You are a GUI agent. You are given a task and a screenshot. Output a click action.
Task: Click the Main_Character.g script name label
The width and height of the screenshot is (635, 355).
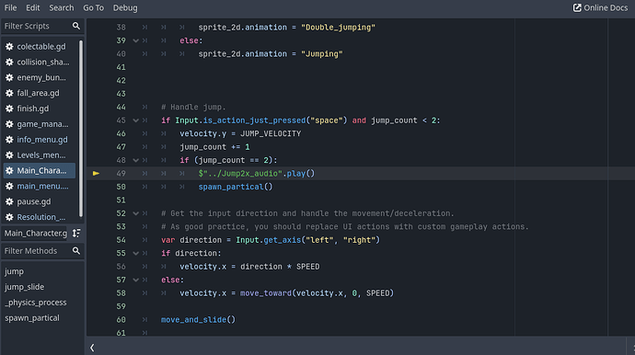[x=36, y=234]
